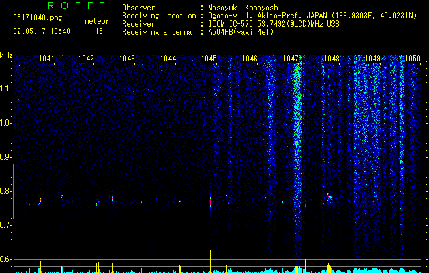Click observer name Masayuki Kobayashi
Screen dimensions: 429x273
[245, 8]
